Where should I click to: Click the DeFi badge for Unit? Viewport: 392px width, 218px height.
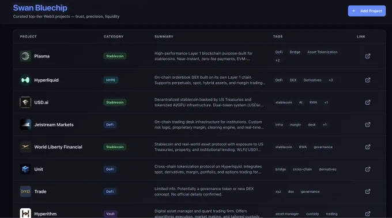(x=110, y=169)
